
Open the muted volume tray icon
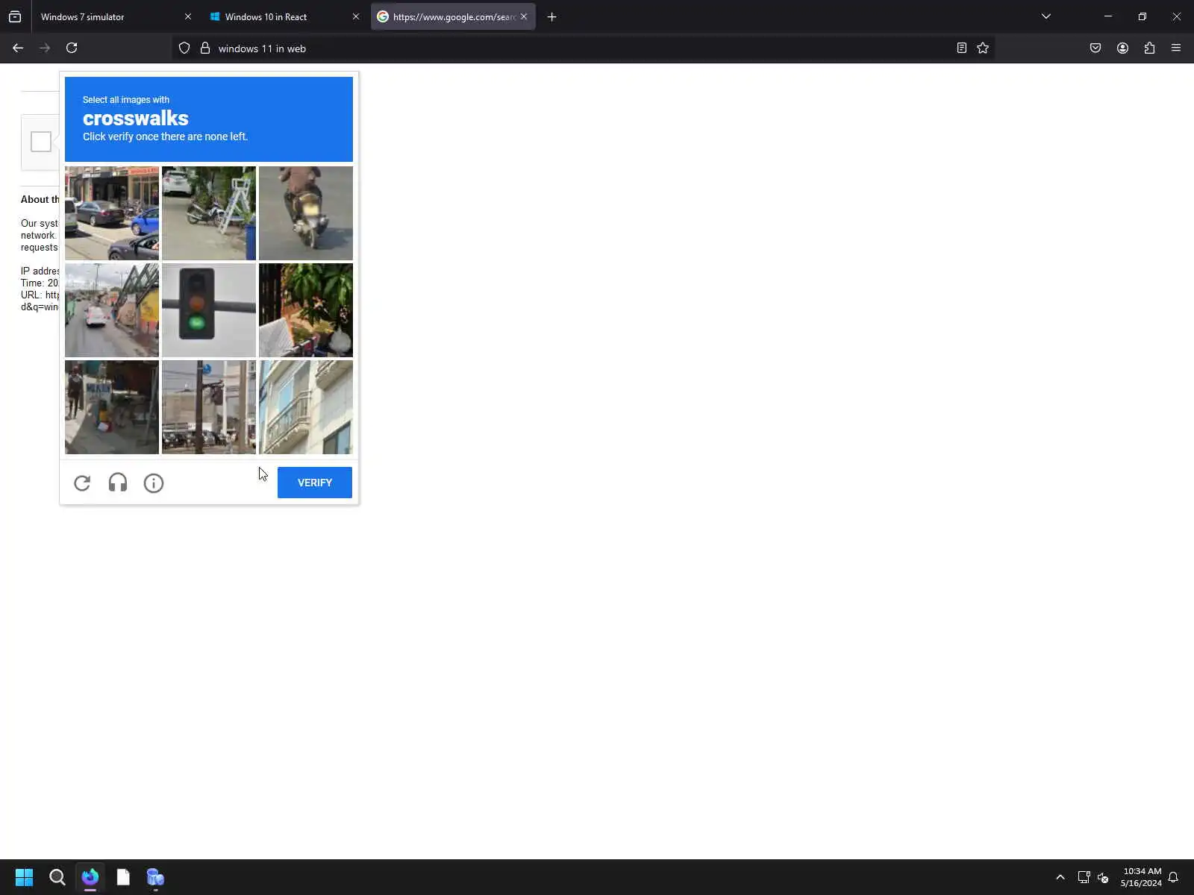click(x=1103, y=877)
